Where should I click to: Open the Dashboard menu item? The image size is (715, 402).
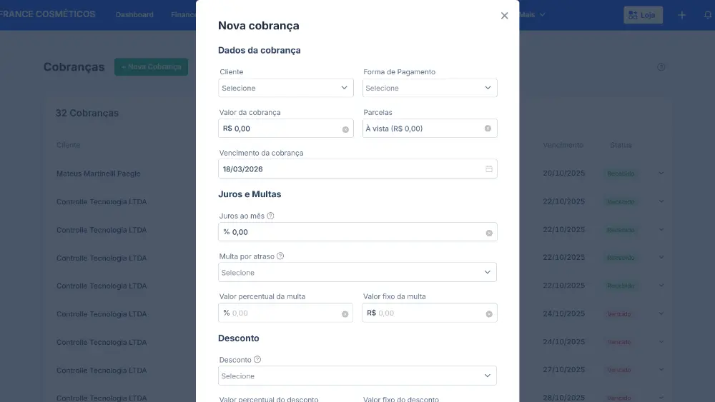click(134, 14)
